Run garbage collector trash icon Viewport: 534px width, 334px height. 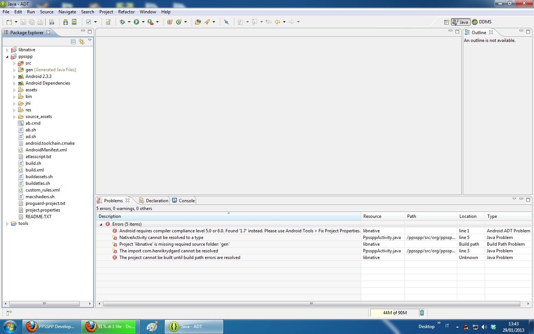pyautogui.click(x=422, y=313)
